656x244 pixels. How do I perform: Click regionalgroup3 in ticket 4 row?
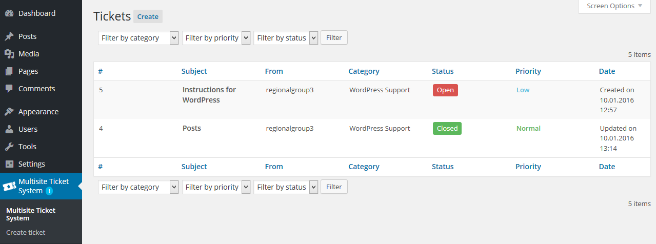point(290,129)
